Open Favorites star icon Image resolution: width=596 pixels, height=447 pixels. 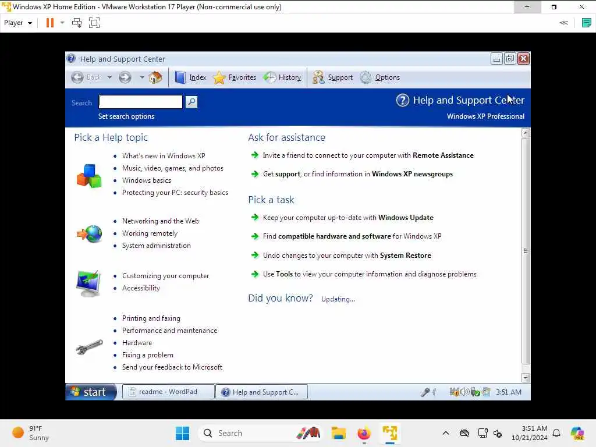[x=219, y=77]
